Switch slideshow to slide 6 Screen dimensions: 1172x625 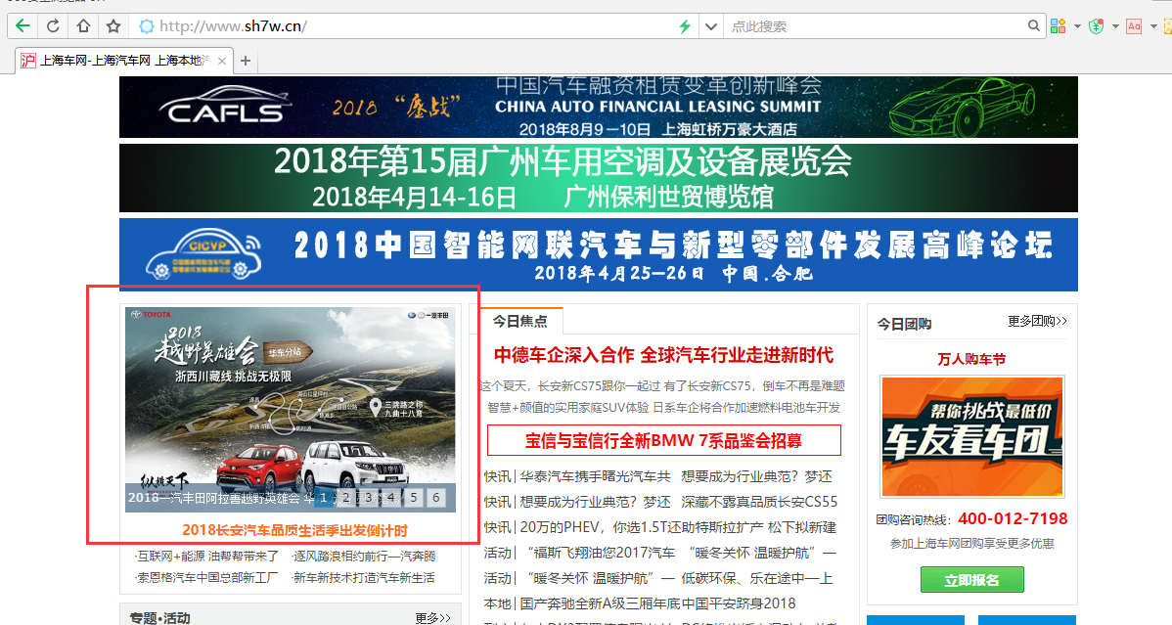click(435, 497)
